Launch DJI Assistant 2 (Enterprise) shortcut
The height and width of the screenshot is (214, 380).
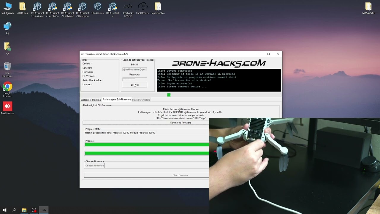[x=83, y=10]
